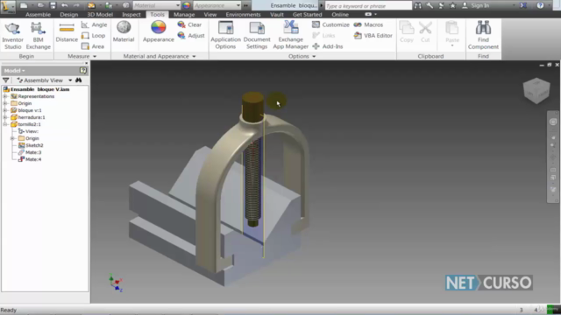Open the Vault tab
The width and height of the screenshot is (561, 315).
277,15
